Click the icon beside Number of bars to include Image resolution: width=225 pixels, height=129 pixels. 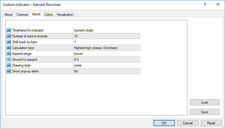(9, 36)
